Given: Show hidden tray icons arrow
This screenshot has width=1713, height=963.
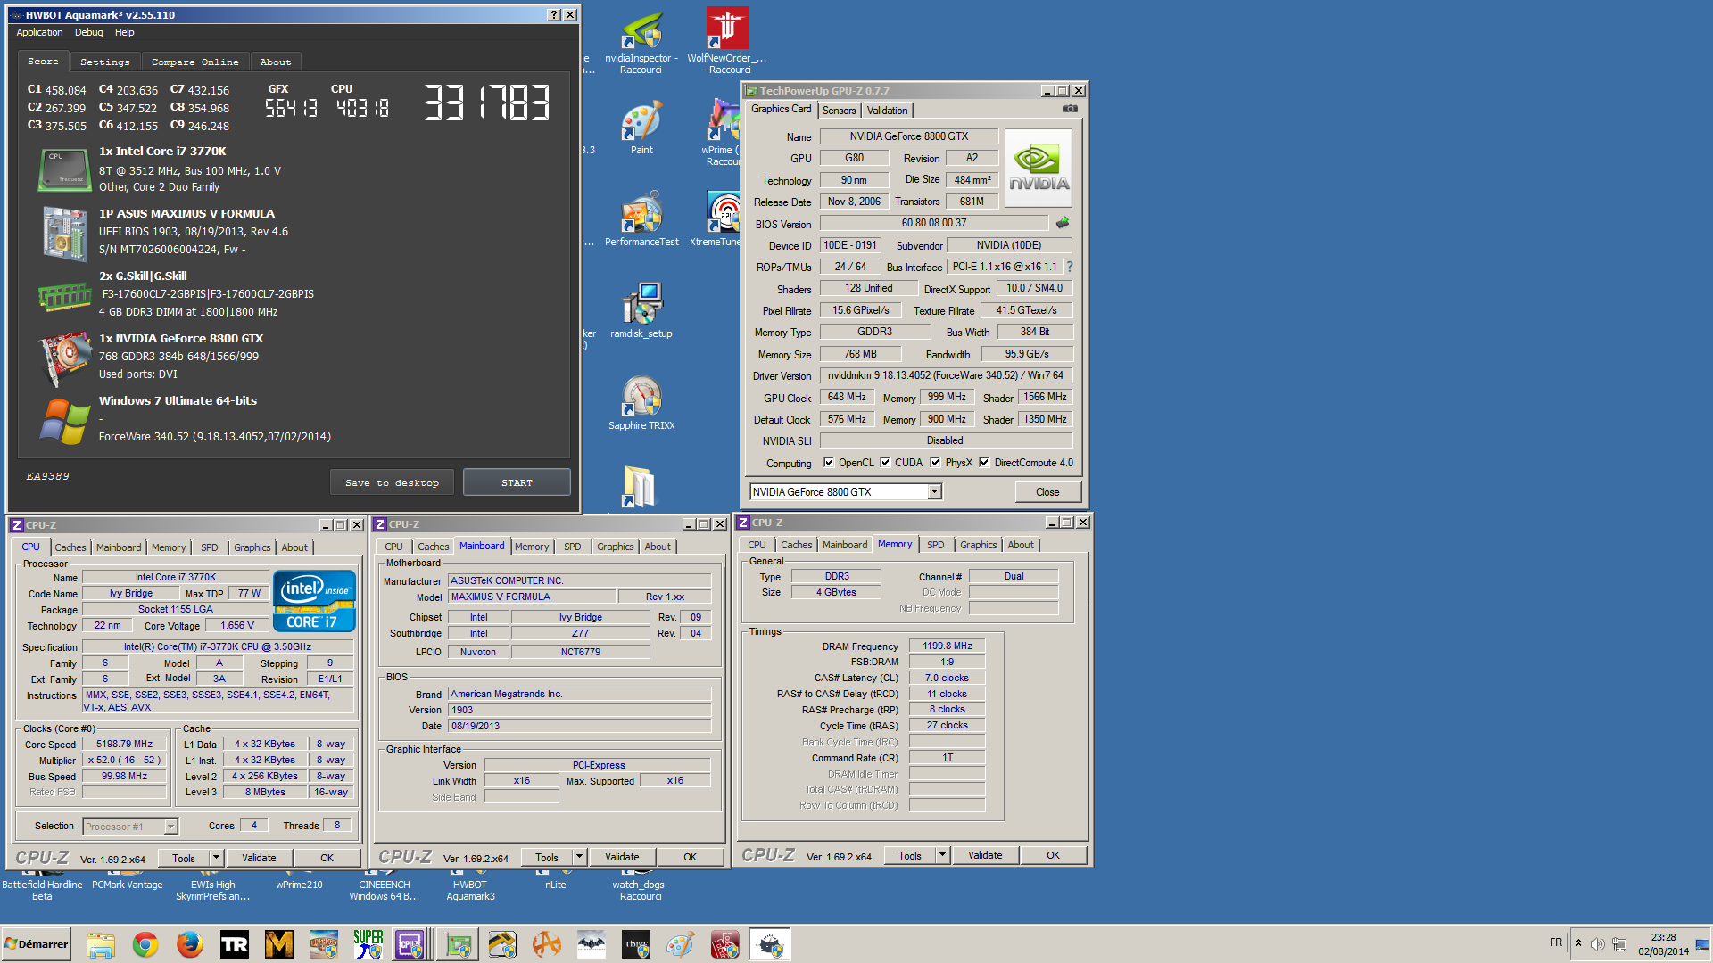Looking at the screenshot, I should click(1578, 943).
